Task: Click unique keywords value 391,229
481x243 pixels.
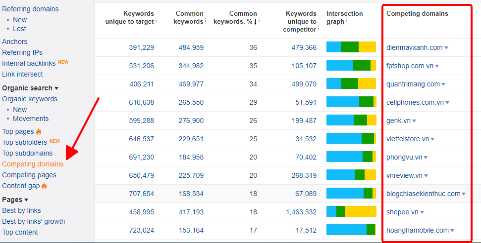Action: (x=141, y=48)
